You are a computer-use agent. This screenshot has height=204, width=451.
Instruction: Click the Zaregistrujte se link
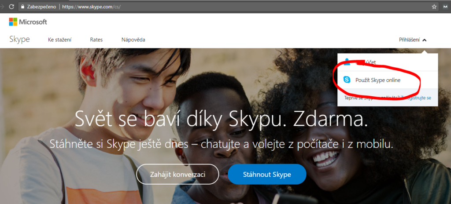[417, 98]
